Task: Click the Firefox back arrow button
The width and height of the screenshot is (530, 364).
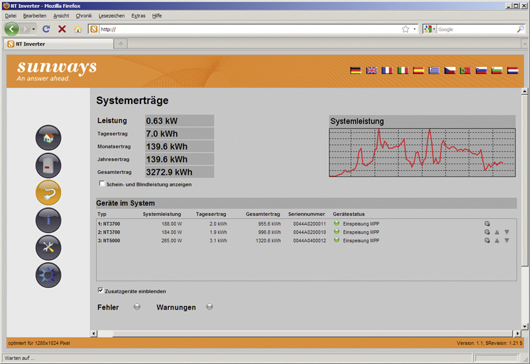Action: click(11, 29)
